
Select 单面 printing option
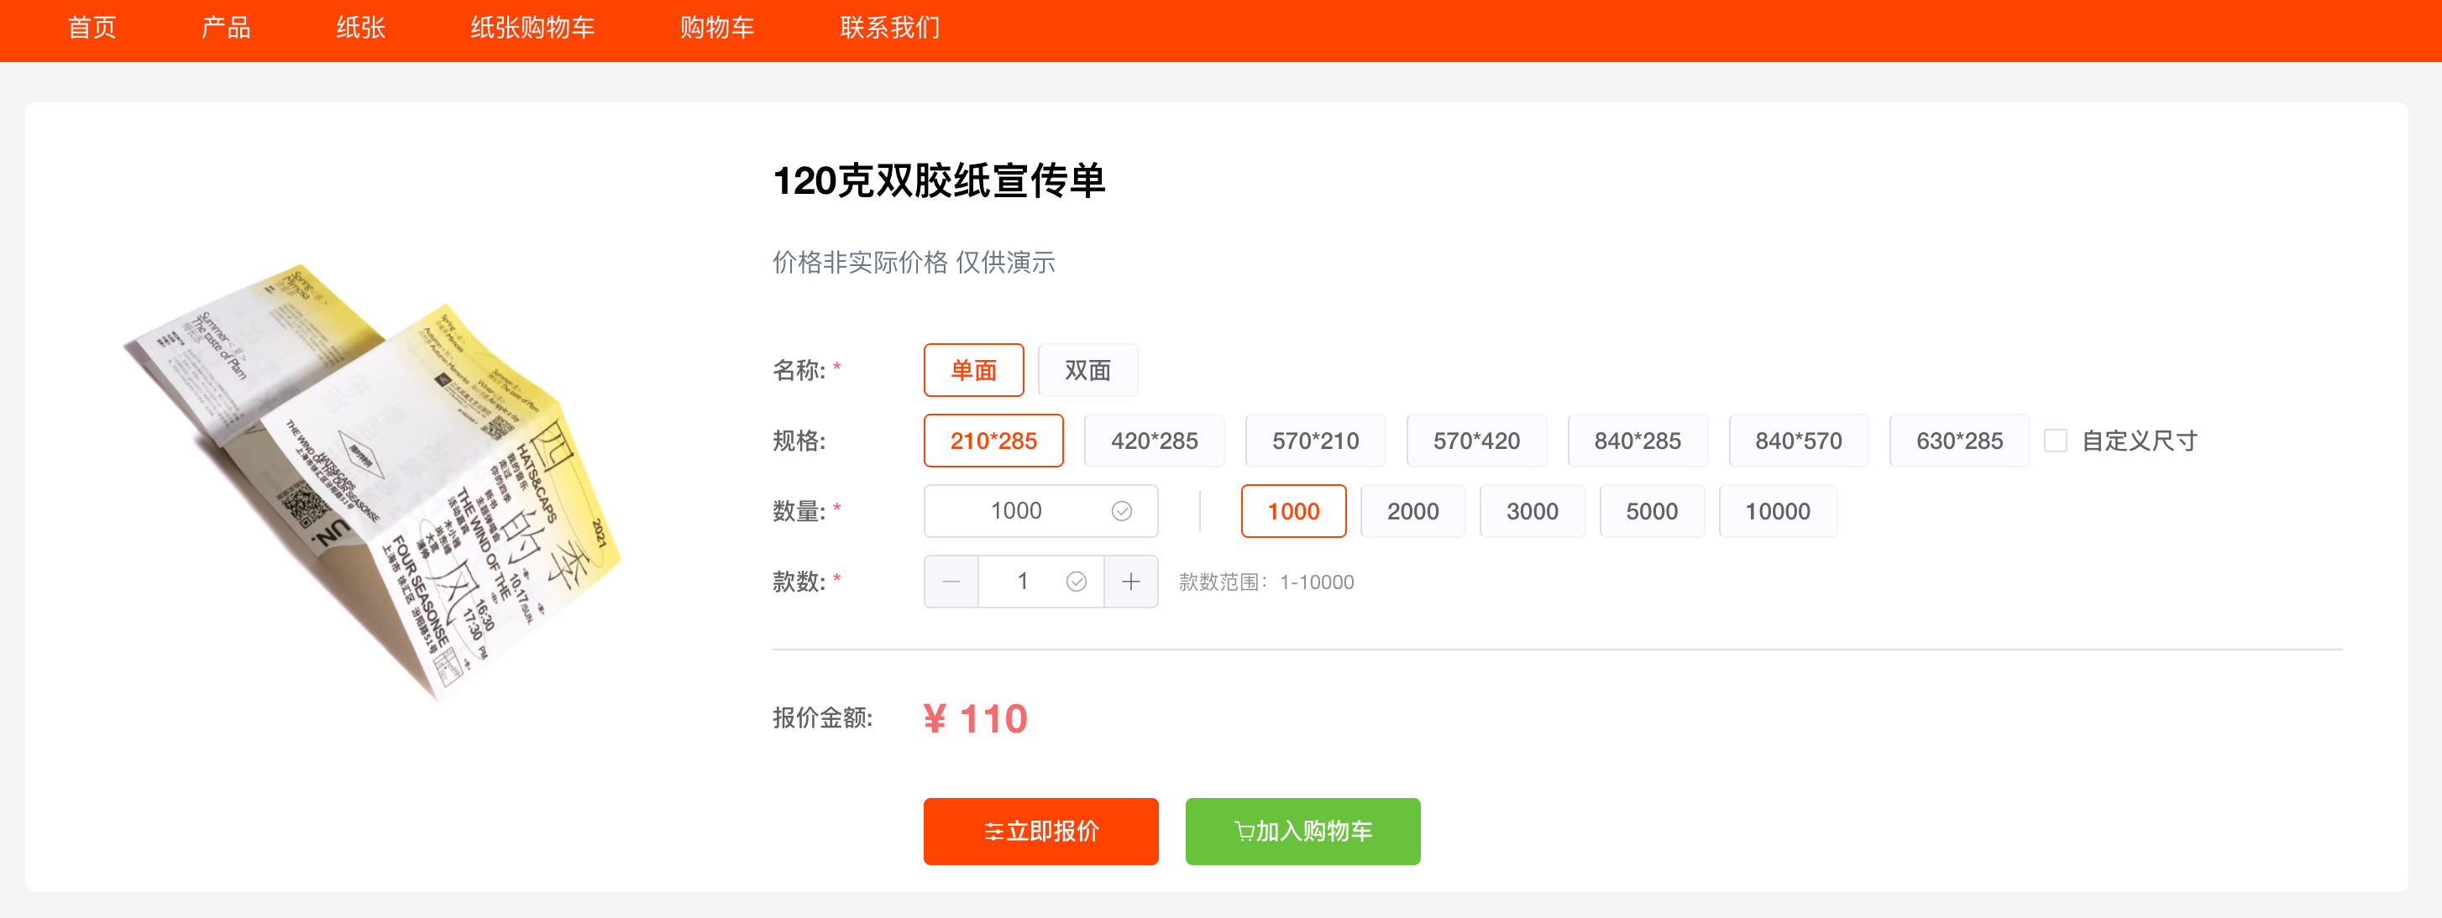pos(972,370)
